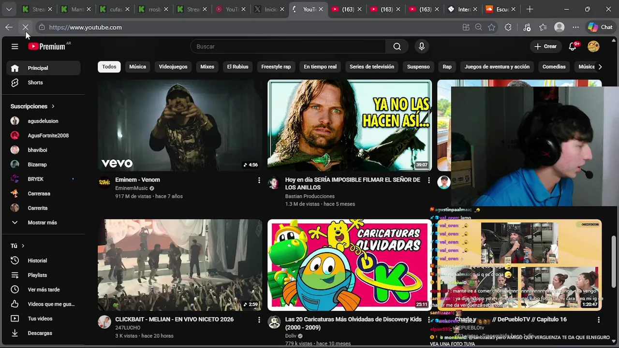This screenshot has height=348, width=619.
Task: Select the Comedias filter chip
Action: click(554, 67)
